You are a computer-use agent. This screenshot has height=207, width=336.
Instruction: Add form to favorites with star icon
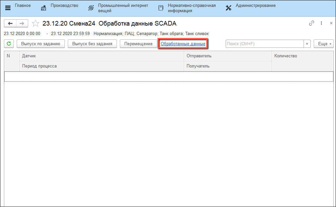tap(35, 24)
